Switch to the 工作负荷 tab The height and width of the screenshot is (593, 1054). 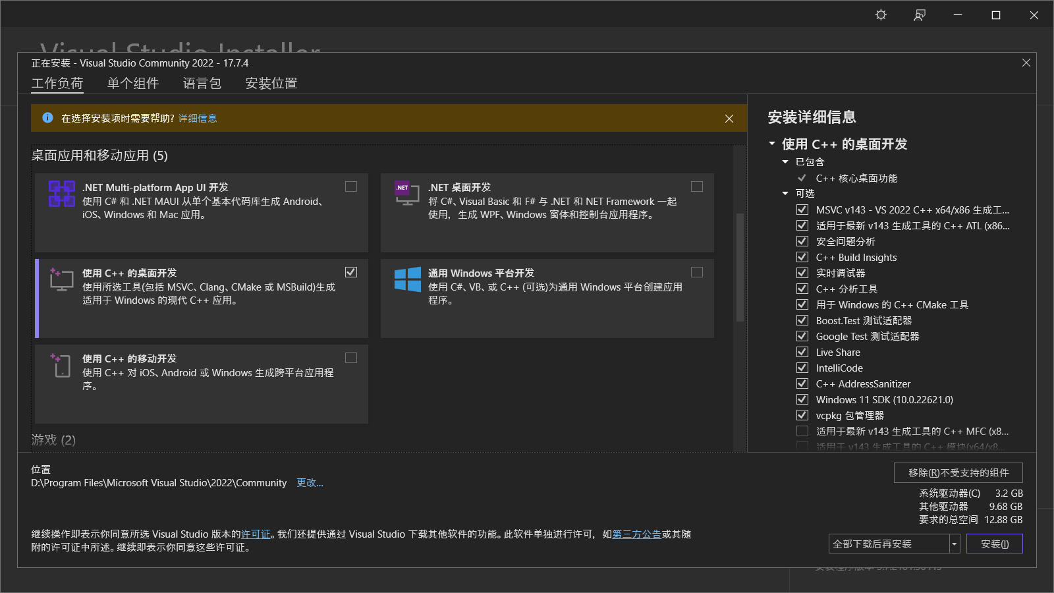tap(57, 83)
